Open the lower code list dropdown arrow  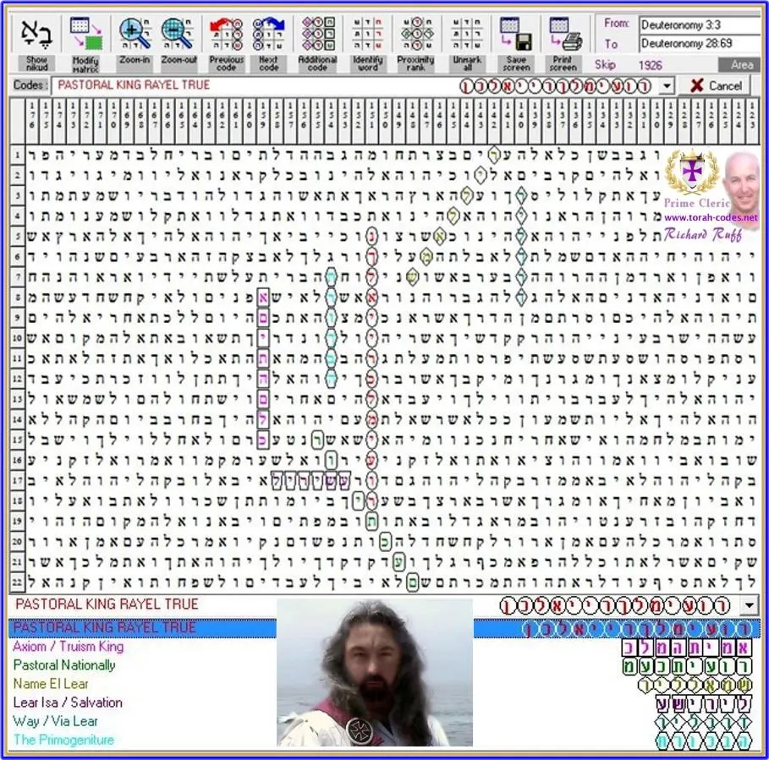coord(750,605)
